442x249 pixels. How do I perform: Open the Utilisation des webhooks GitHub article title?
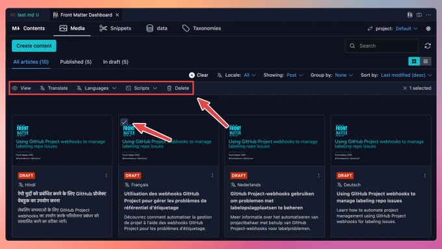point(165,201)
